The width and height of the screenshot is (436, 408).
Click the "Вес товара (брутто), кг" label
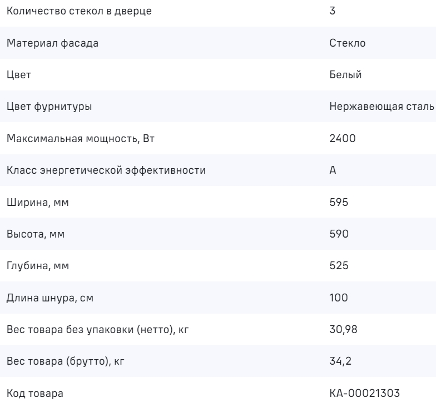(64, 362)
